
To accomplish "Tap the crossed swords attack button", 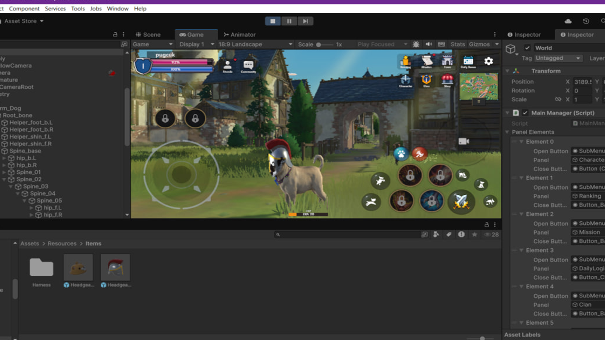I will pos(461,202).
